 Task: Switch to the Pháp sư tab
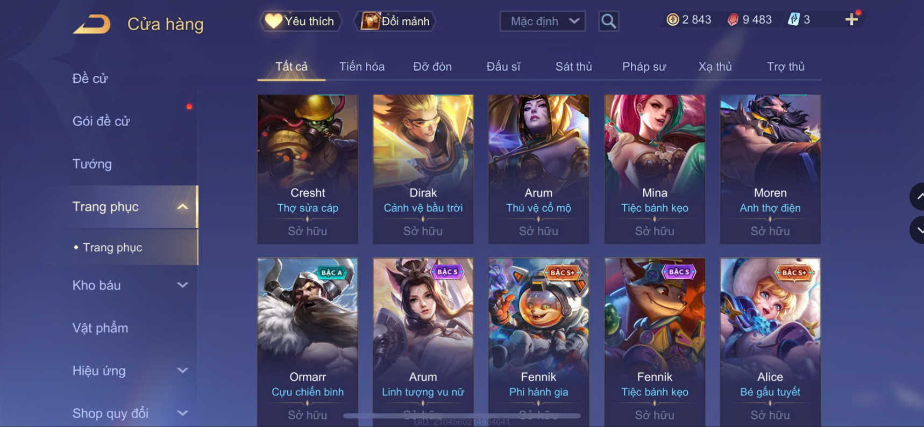point(644,67)
